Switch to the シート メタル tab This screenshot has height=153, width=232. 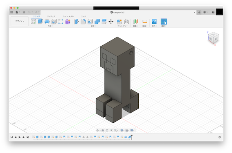tap(68, 16)
